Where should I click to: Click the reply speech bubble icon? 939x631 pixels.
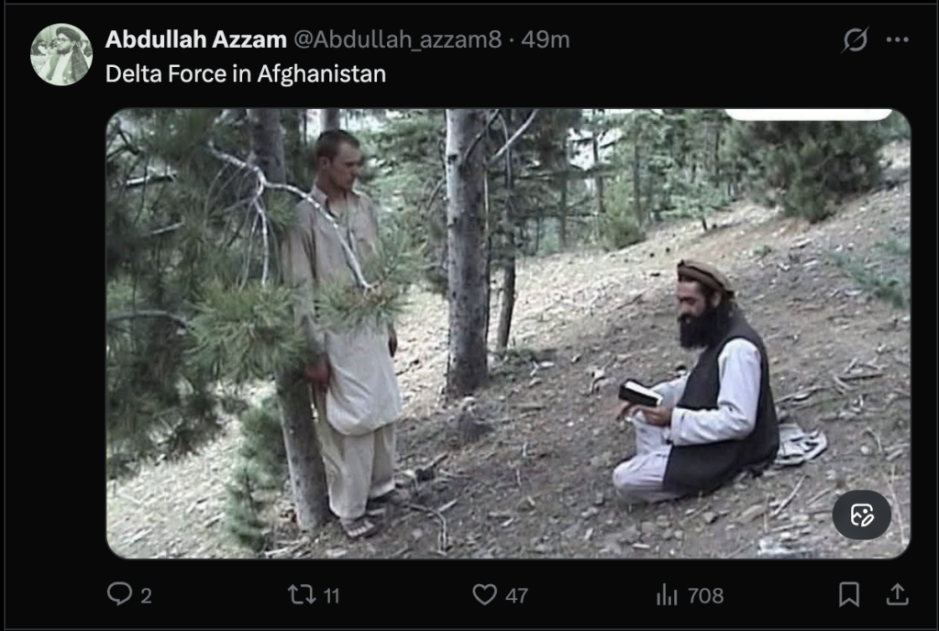pos(120,594)
